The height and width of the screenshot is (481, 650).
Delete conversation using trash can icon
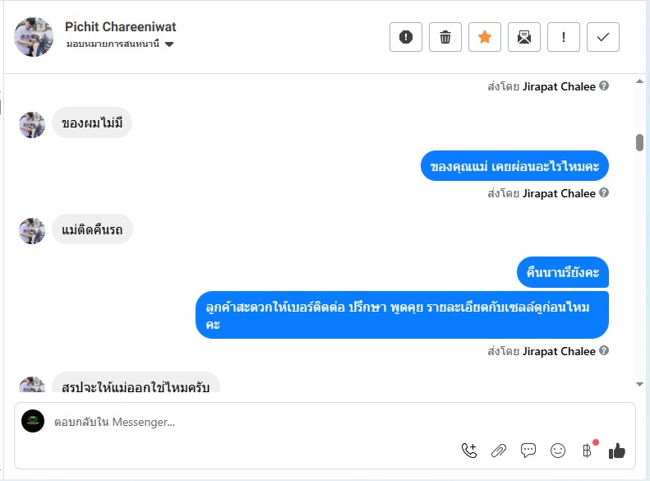(445, 37)
